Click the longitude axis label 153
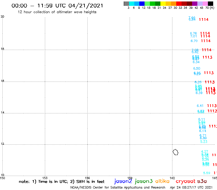Screen dimensions: 217x190 tap(45, 178)
